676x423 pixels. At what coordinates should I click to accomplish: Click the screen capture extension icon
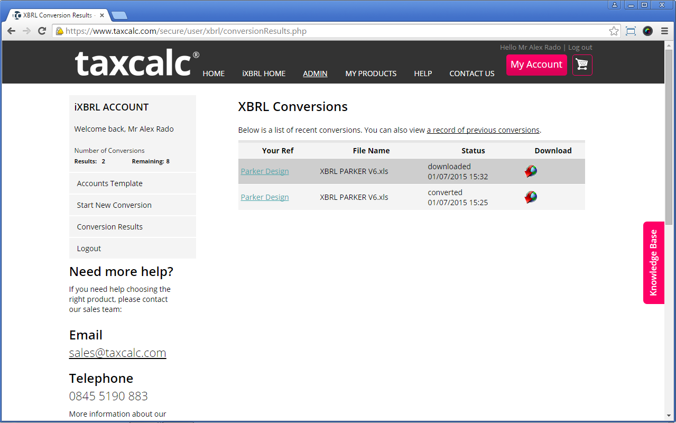tap(631, 31)
